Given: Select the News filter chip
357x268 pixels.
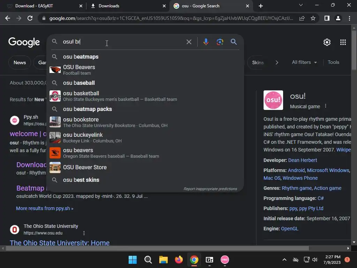Looking at the screenshot, I should pos(20,62).
